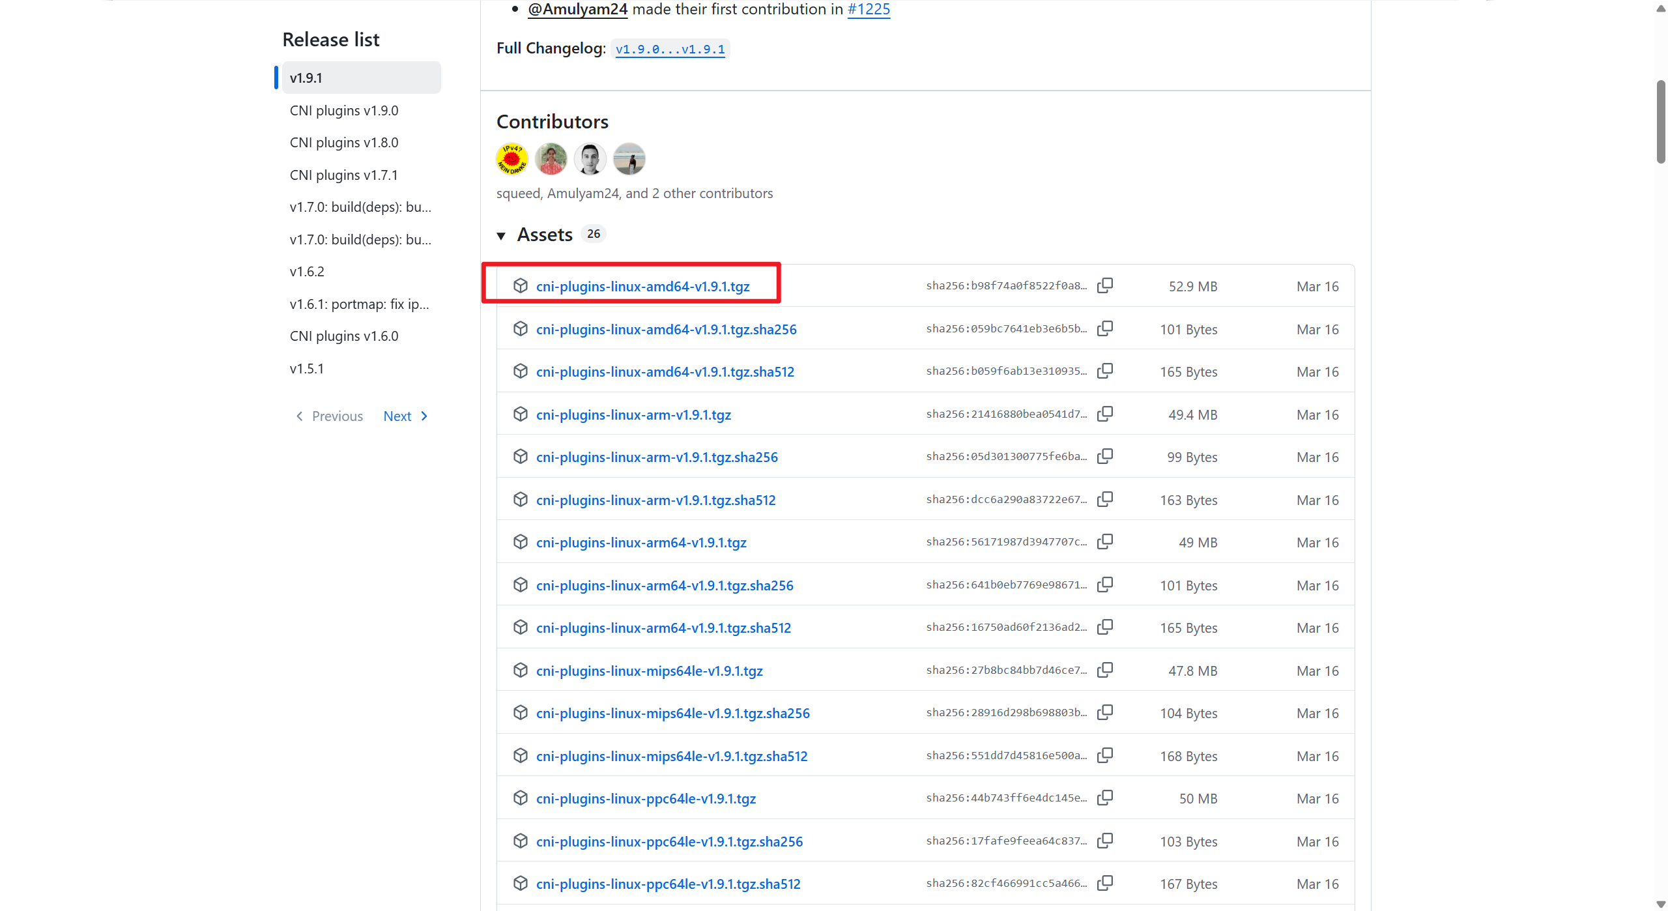Copy sha256 for cni-plugins-linux-ppc64le-v1.9.1.tgz.sha256
1668x911 pixels.
(1105, 841)
